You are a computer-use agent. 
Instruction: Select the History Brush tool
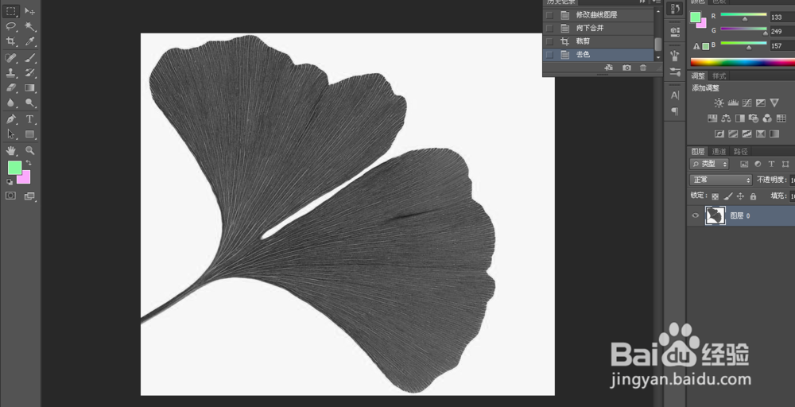30,72
